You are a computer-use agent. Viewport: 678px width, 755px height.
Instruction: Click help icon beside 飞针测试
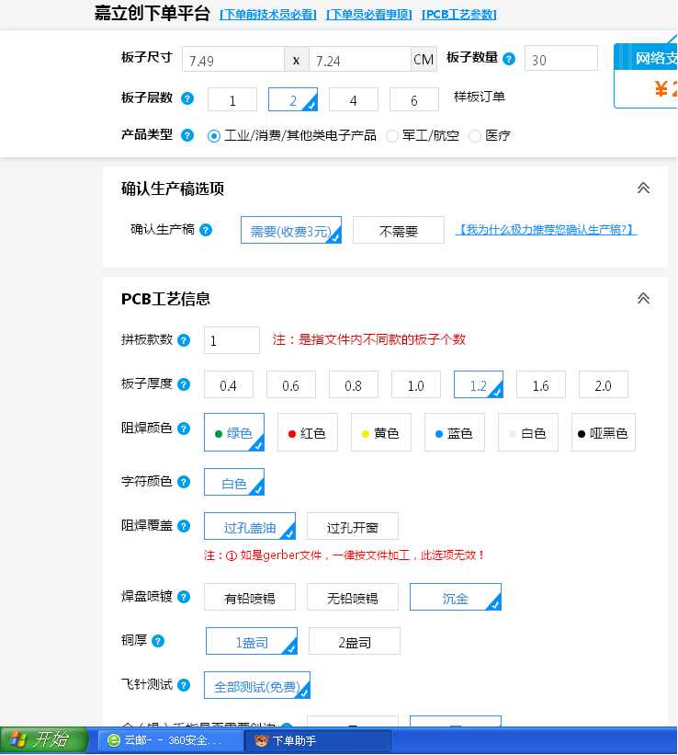point(184,685)
